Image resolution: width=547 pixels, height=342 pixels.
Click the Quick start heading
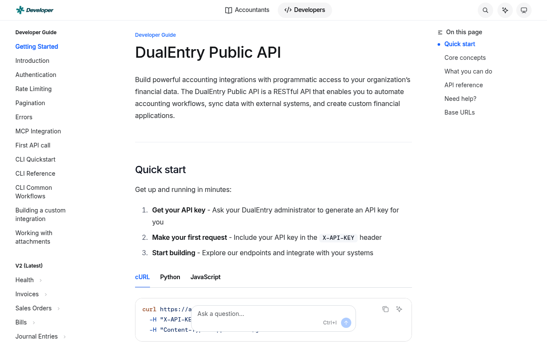160,170
